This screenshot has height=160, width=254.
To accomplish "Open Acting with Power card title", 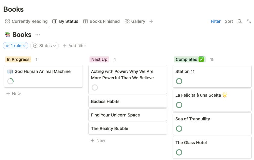I will tap(122, 74).
